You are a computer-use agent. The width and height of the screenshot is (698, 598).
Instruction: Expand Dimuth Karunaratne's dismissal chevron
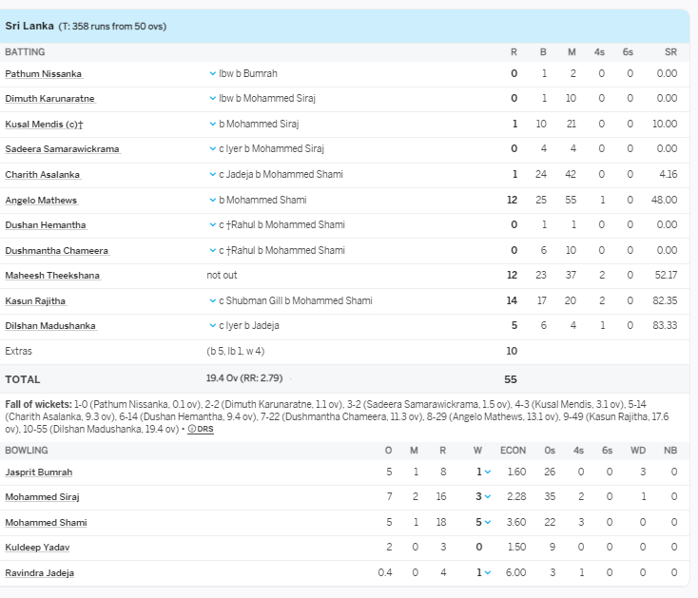tap(212, 99)
